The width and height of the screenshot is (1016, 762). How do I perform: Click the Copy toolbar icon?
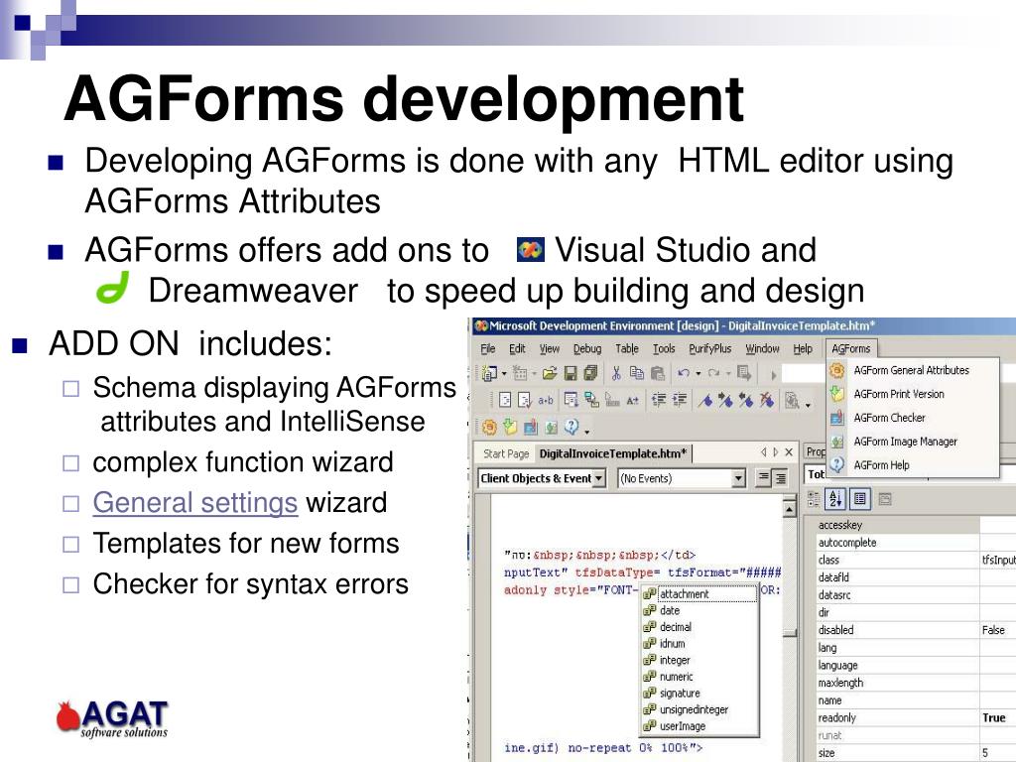(637, 373)
